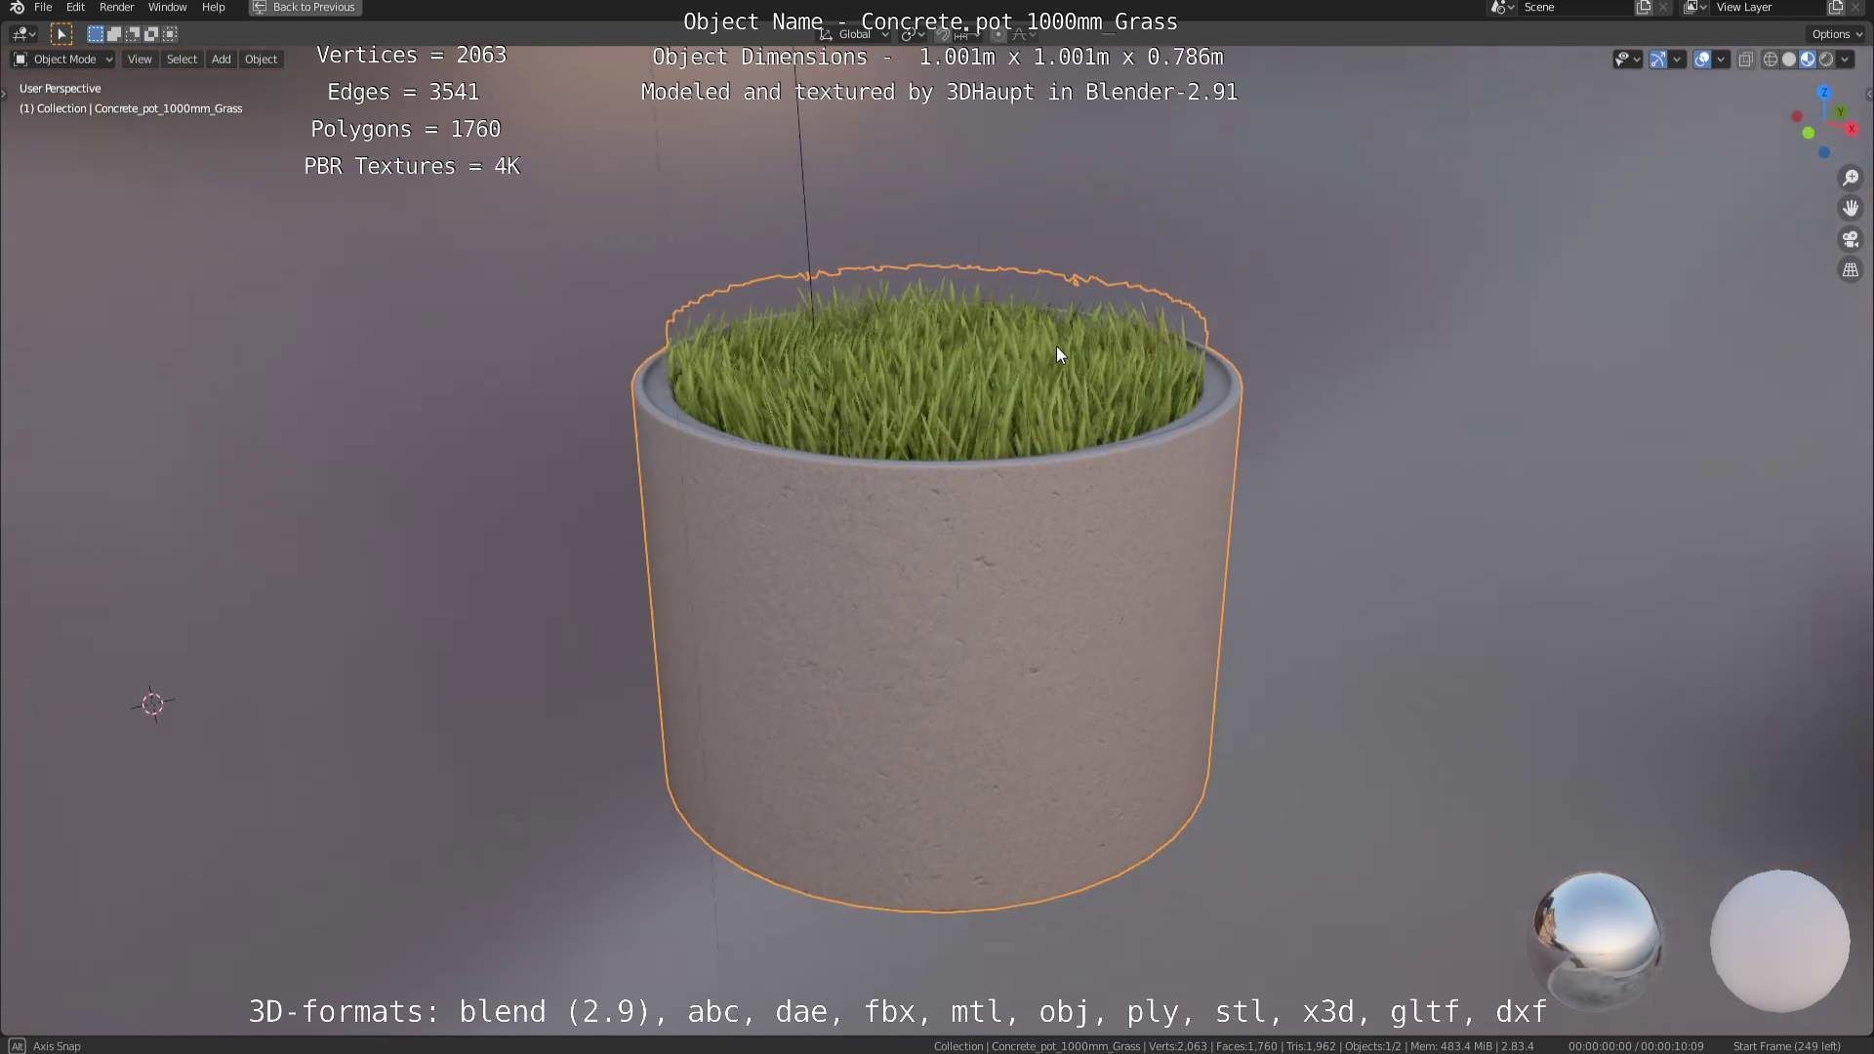Choose the Intersect selection mode icon
Screen dimensions: 1874x1054
click(170, 34)
